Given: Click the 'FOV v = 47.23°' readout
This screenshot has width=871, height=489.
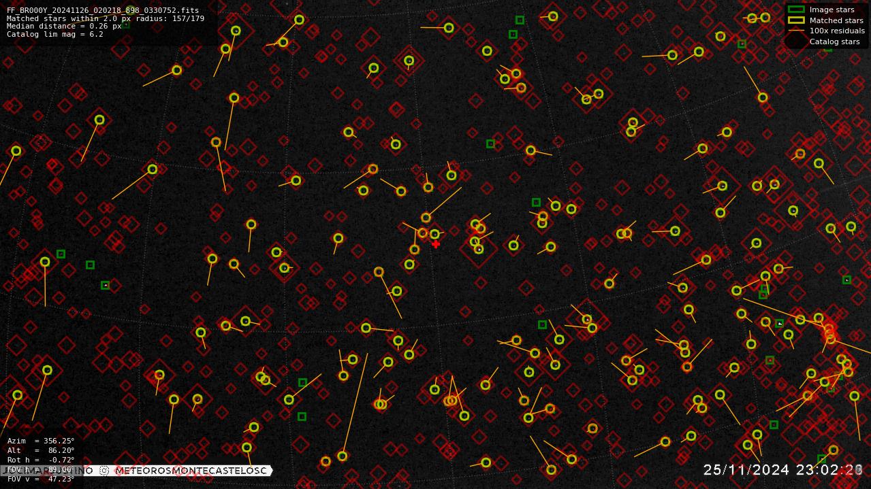Looking at the screenshot, I should pos(41,479).
